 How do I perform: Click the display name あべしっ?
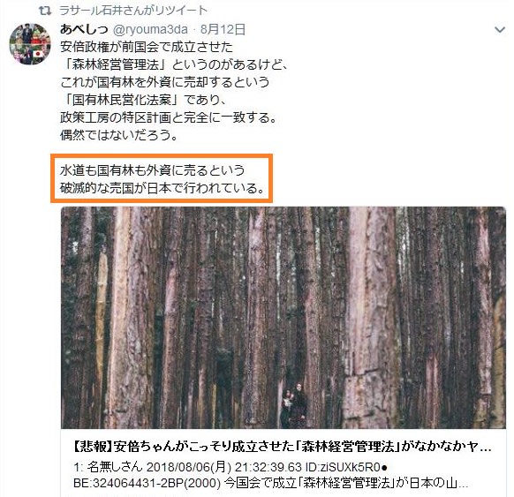pos(84,29)
